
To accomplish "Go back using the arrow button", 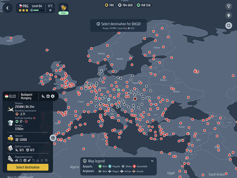I will 7,8.
